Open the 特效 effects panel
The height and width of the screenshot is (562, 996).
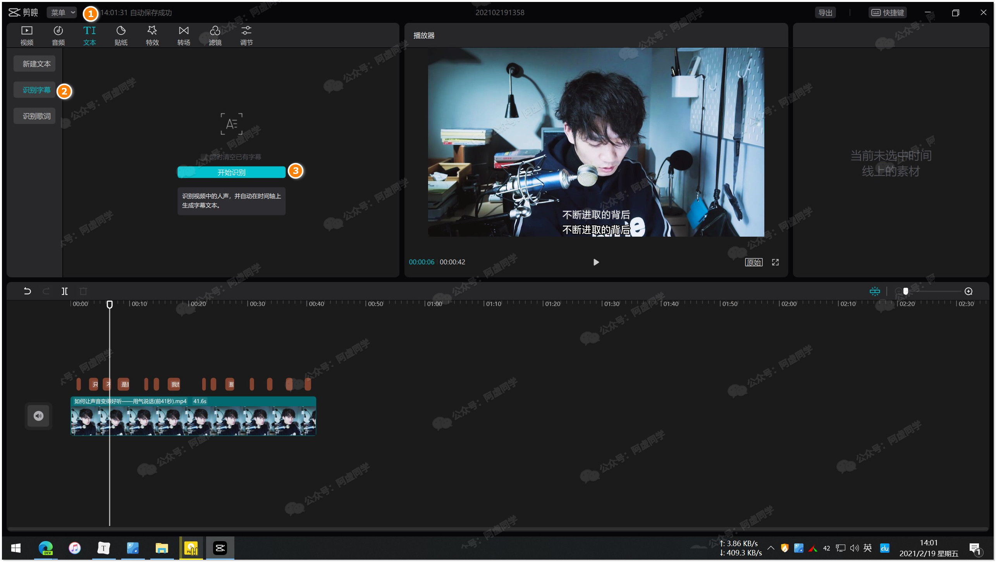[x=152, y=35]
